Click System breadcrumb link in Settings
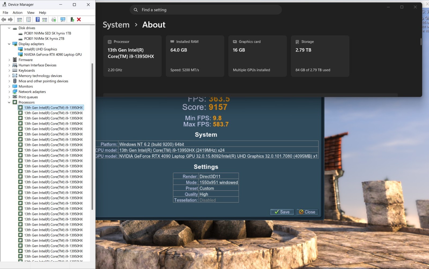429x269 pixels. pyautogui.click(x=116, y=25)
